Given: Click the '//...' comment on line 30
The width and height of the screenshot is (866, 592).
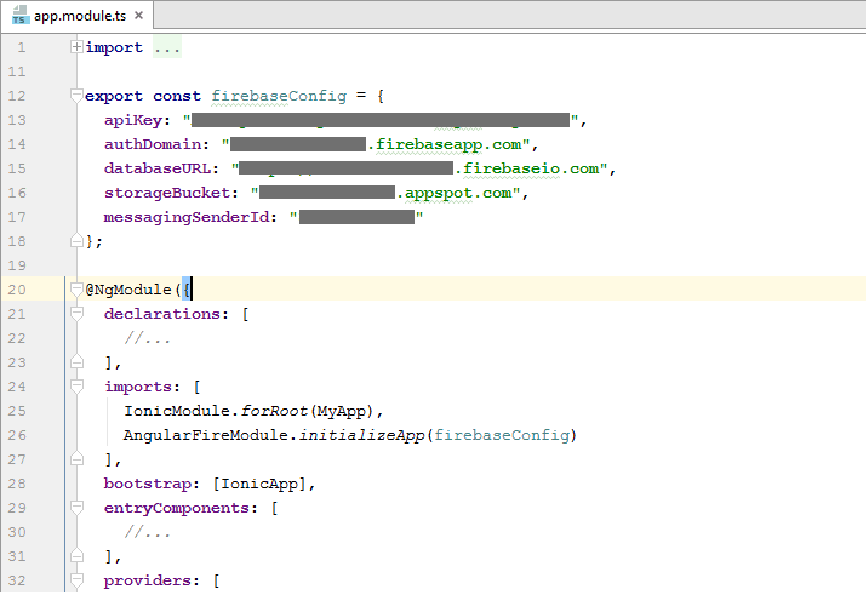Looking at the screenshot, I should click(147, 532).
